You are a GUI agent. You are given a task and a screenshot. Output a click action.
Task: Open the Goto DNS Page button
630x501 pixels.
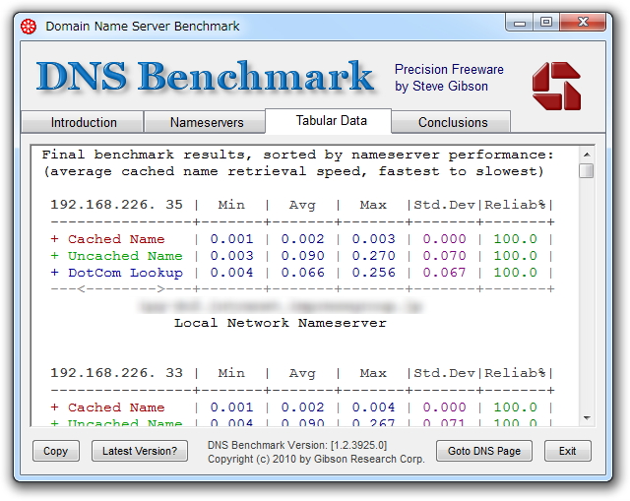484,451
